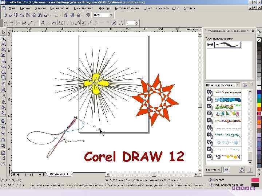
Task: Click the no-color X swatch in palette
Action: click(x=259, y=40)
